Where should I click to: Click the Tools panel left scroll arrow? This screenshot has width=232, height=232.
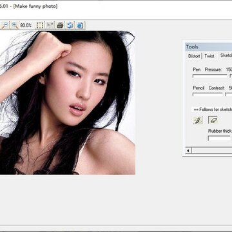[x=188, y=151]
